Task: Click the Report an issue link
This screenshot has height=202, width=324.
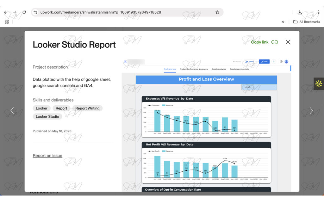Action: pyautogui.click(x=47, y=156)
